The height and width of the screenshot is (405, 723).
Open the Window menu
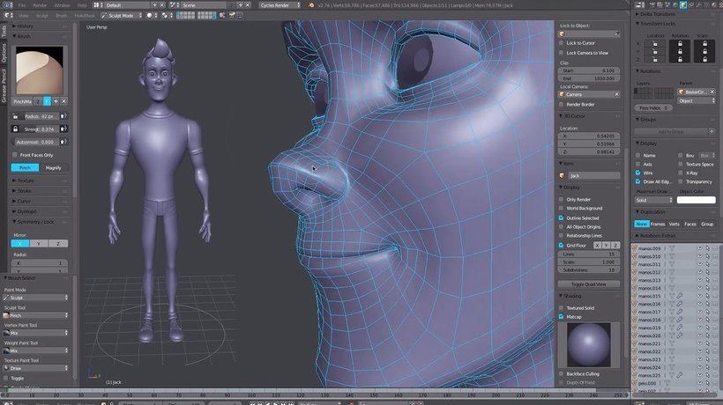click(x=62, y=5)
